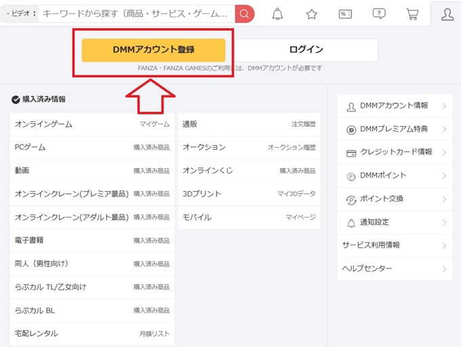The image size is (461, 347).
Task: Expand chevron on クレジットカード情報 row
Action: (x=444, y=152)
